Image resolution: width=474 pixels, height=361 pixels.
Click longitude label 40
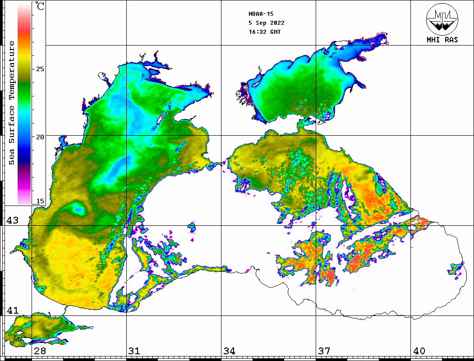coord(419,351)
